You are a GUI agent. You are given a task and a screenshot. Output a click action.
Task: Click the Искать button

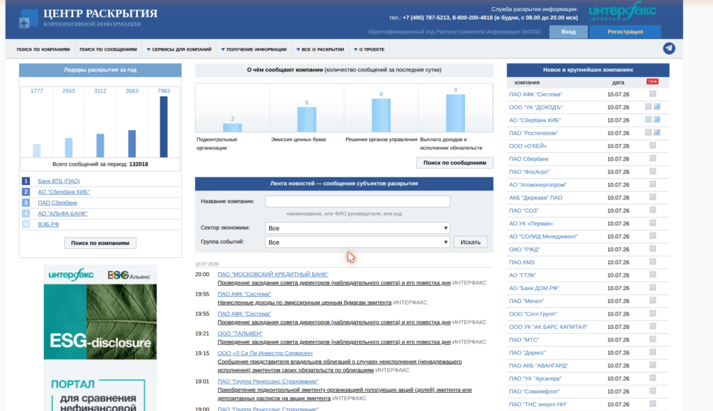point(470,242)
